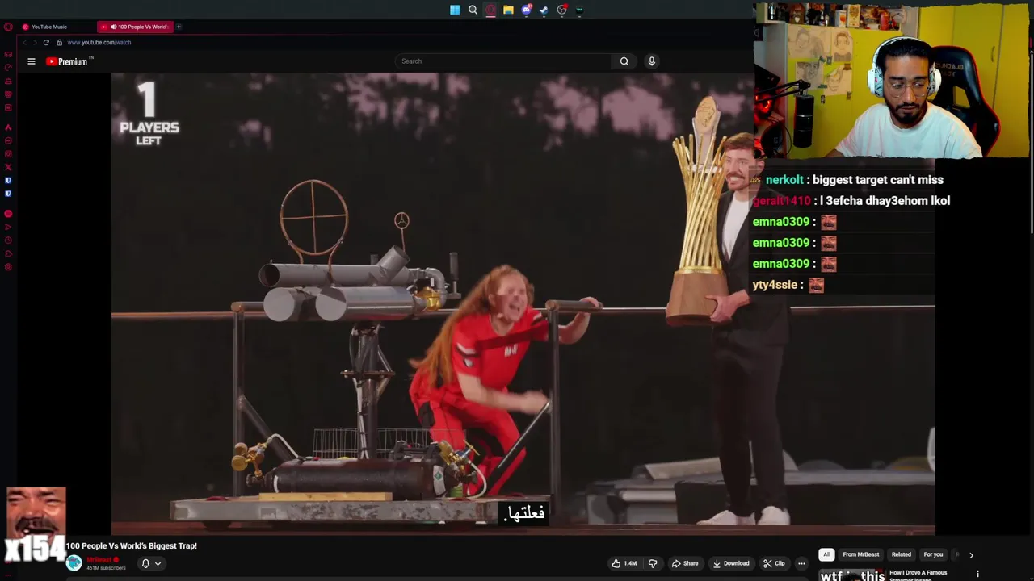Screen dimensions: 1034x581
Task: Open Instagram in the Opera sidebar
Action: 8,154
